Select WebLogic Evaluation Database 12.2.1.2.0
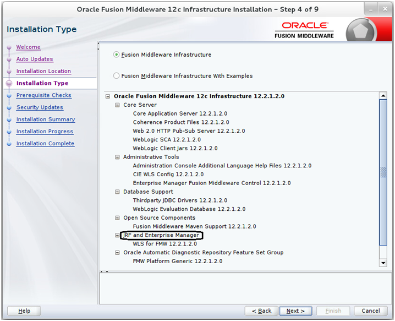Screen dimensions: 395x321 click(189, 209)
